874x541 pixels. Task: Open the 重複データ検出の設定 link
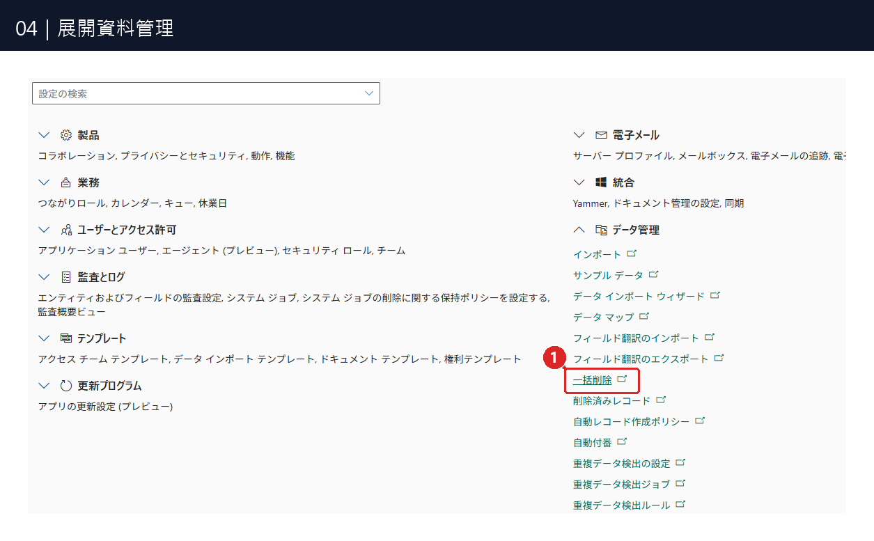point(621,464)
